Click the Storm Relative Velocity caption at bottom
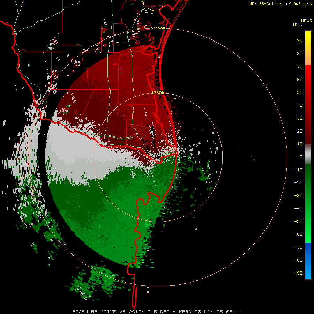The height and width of the screenshot is (314, 314). click(157, 312)
